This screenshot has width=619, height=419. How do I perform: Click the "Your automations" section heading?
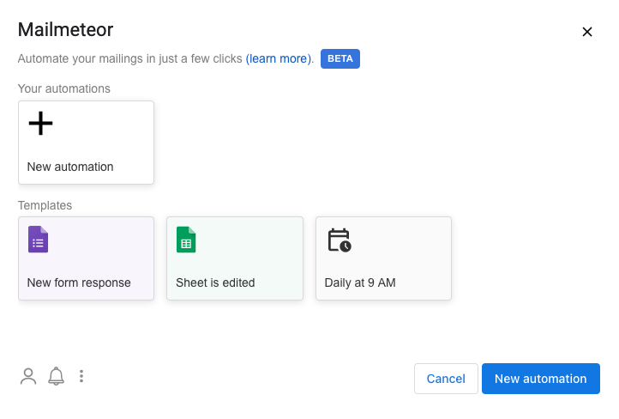64,88
